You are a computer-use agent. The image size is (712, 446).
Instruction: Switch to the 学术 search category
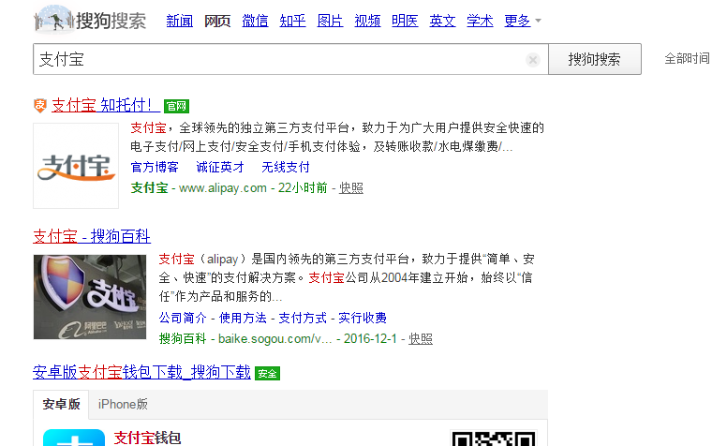[x=480, y=21]
